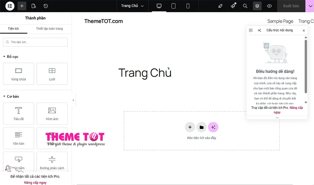Open Trang Chủ page dropdown
This screenshot has width=314, height=185.
coord(132,6)
